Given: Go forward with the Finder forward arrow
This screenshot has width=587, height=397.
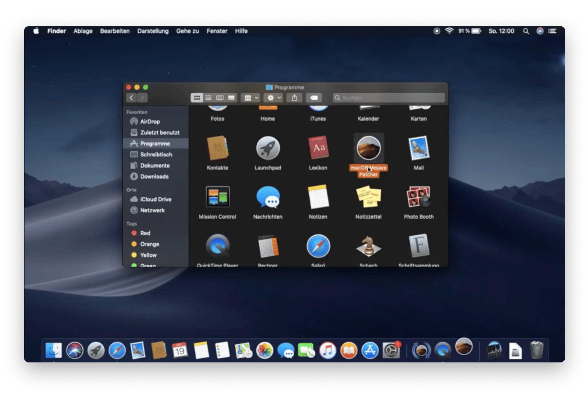Looking at the screenshot, I should [142, 98].
